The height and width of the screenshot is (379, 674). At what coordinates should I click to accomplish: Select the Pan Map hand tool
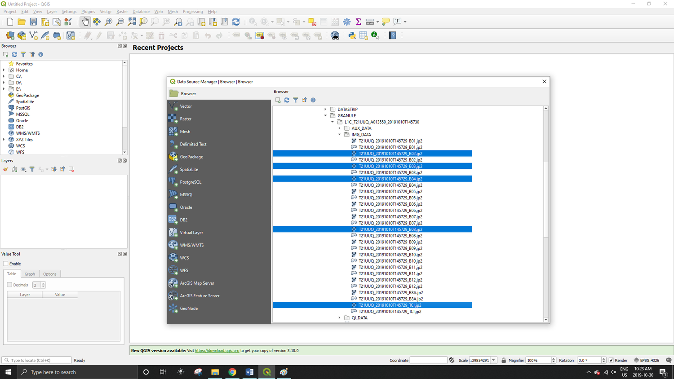click(85, 22)
